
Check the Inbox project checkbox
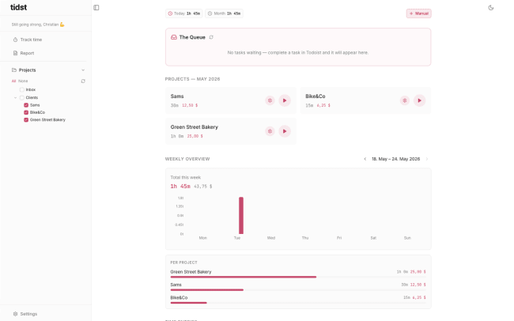[x=22, y=89]
